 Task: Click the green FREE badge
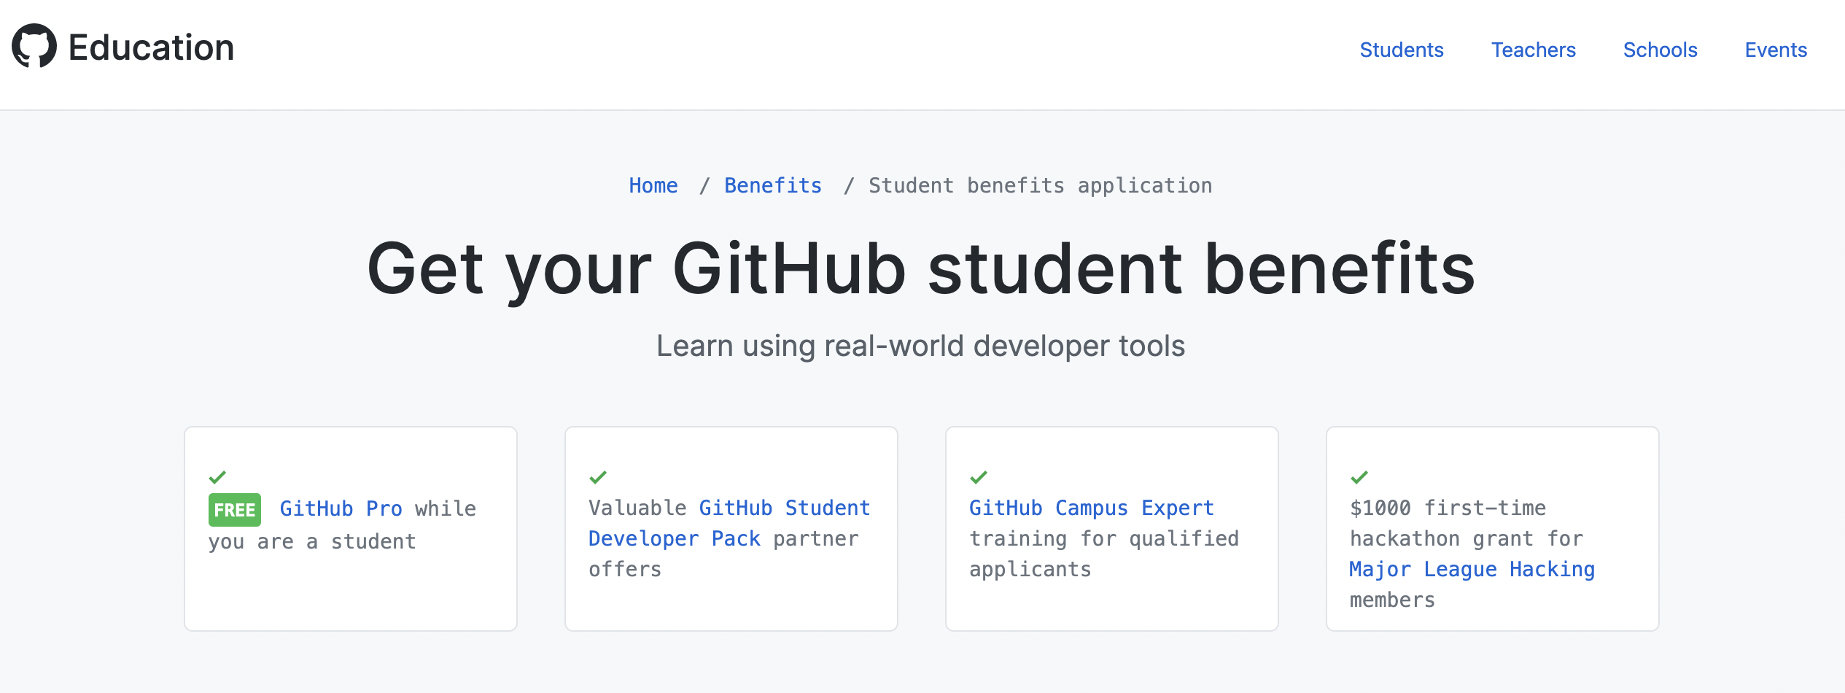pos(234,509)
